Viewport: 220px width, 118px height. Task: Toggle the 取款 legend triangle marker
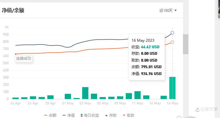pos(124,115)
